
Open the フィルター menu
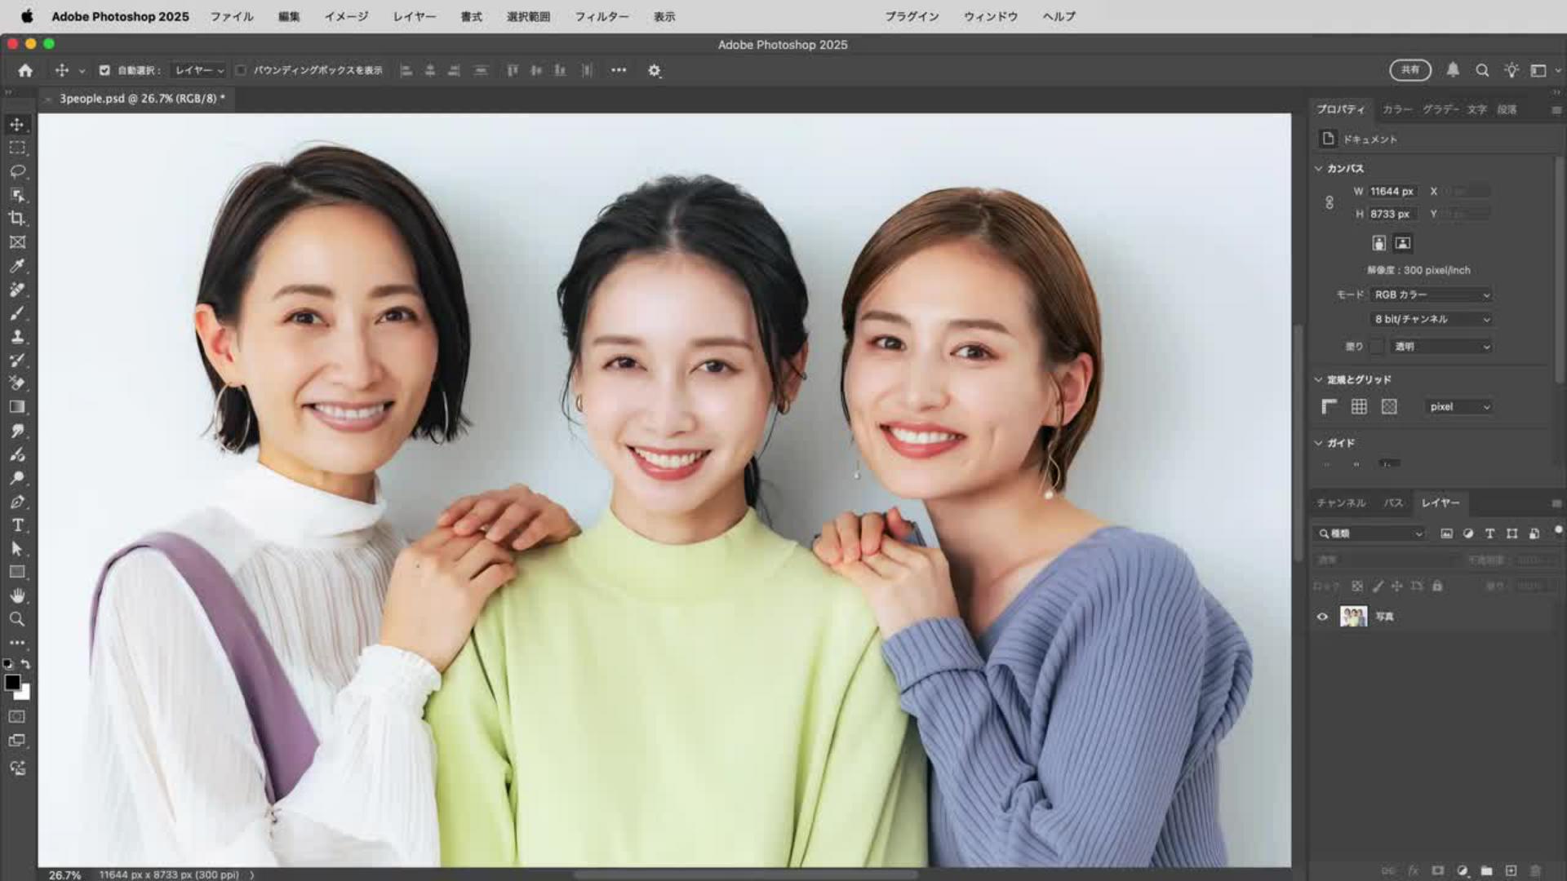pyautogui.click(x=601, y=16)
